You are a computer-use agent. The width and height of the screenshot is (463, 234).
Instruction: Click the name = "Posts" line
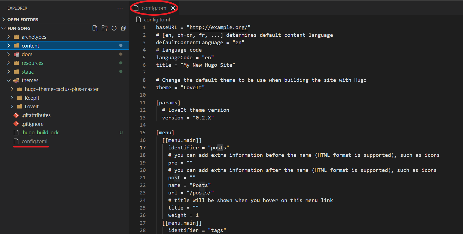tap(189, 185)
